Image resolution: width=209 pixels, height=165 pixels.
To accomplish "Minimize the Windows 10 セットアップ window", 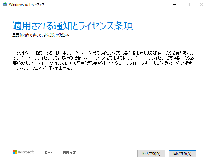I will pyautogui.click(x=175, y=4).
